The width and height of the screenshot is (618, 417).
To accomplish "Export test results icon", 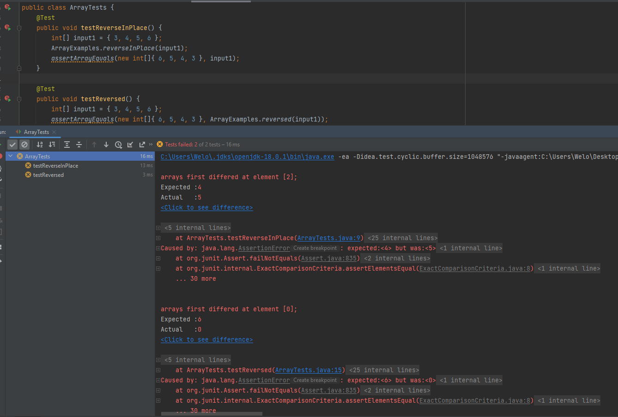I will tap(142, 145).
